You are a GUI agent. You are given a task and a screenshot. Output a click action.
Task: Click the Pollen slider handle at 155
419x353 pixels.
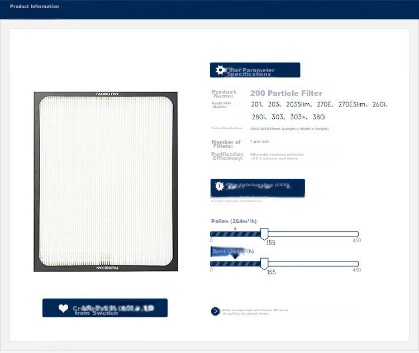pyautogui.click(x=264, y=234)
